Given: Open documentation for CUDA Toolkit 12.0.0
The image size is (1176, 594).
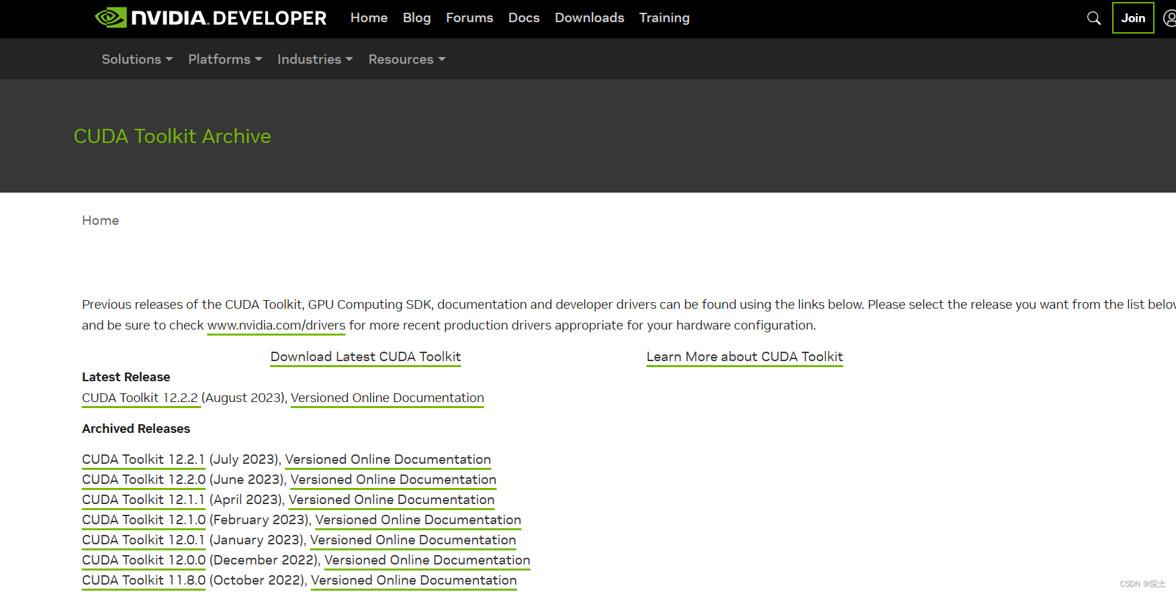Looking at the screenshot, I should 427,560.
